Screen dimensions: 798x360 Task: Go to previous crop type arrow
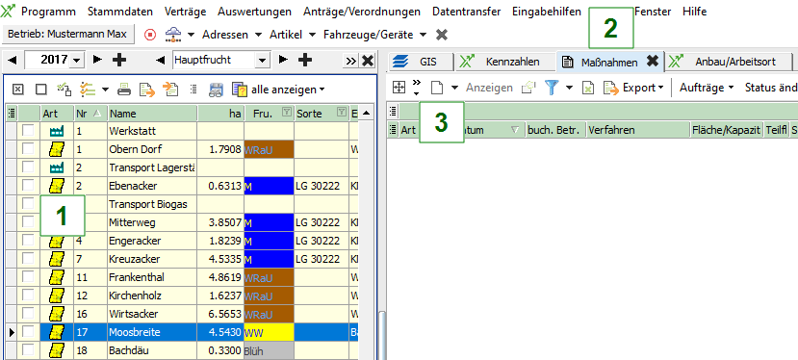(x=161, y=60)
